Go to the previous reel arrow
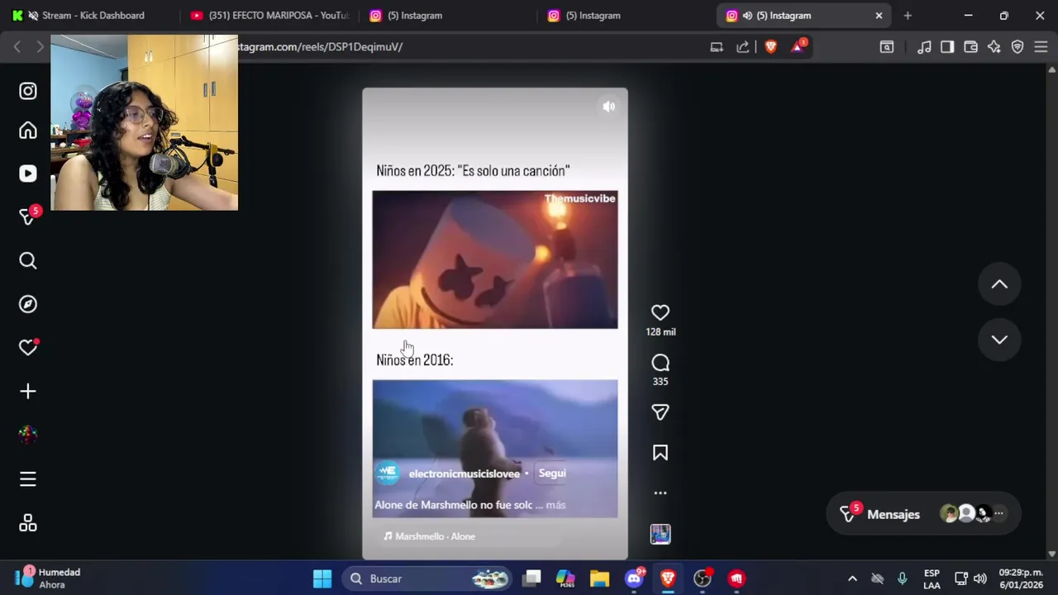1058x595 pixels. point(999,284)
